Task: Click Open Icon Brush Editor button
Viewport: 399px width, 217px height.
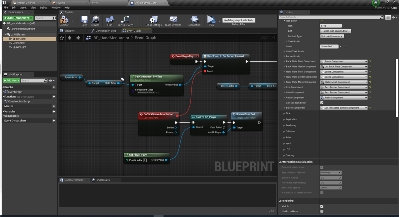Action: (335, 31)
